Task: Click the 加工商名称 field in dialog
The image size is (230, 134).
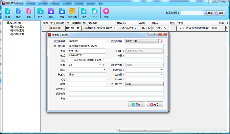Action: pyautogui.click(x=116, y=46)
